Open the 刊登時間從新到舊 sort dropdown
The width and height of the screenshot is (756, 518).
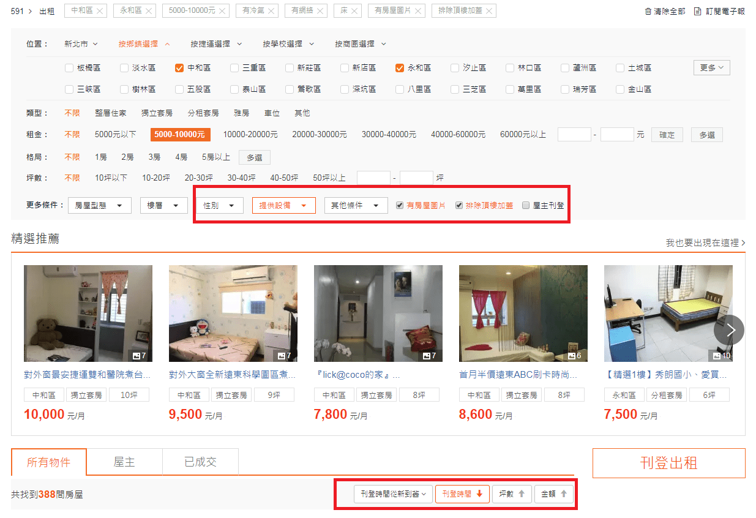394,494
